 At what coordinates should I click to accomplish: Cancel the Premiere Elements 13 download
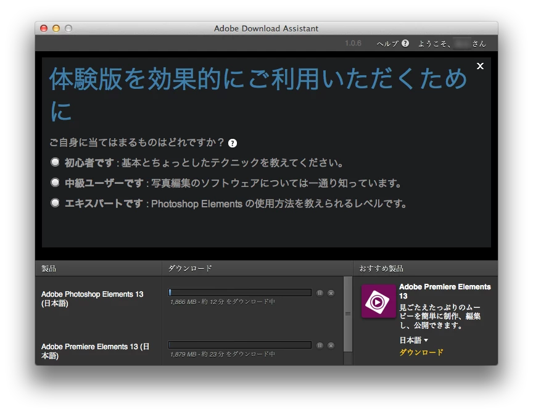[331, 346]
